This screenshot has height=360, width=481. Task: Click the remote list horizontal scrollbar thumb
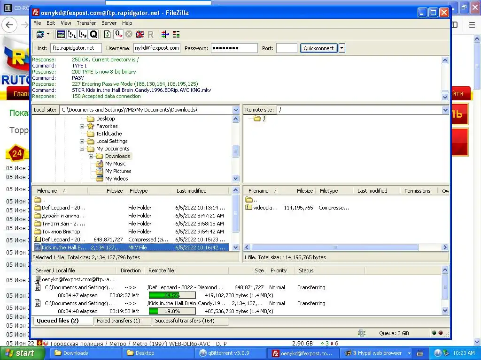click(334, 247)
